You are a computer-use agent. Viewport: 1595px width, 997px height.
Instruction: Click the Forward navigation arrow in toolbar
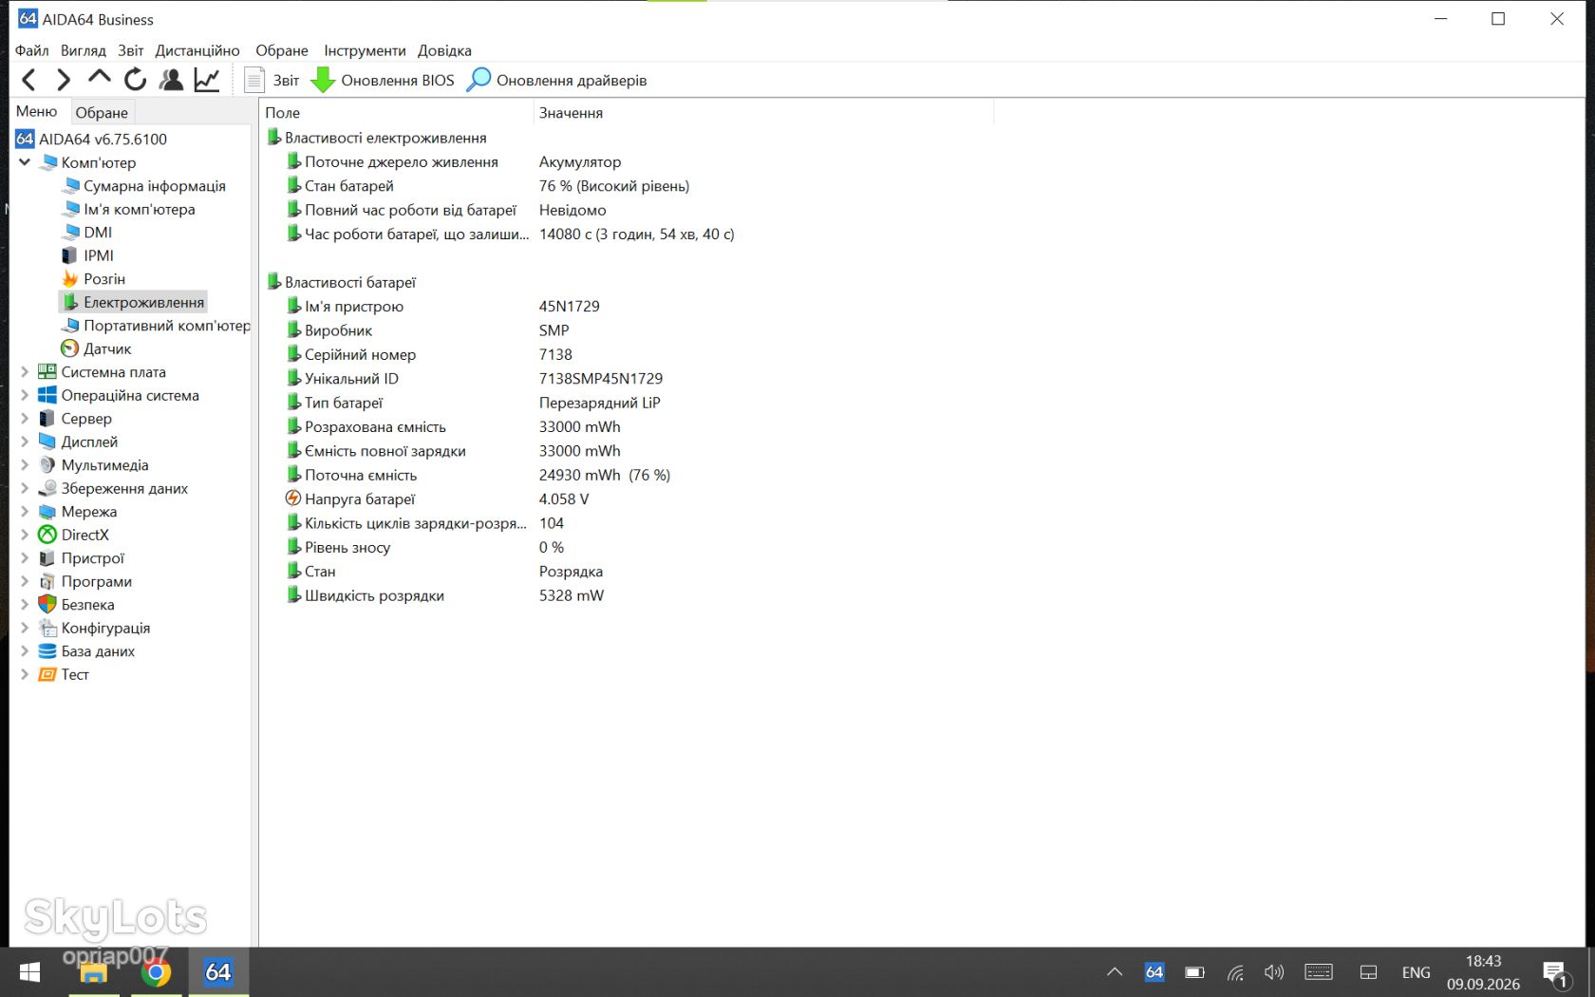64,80
